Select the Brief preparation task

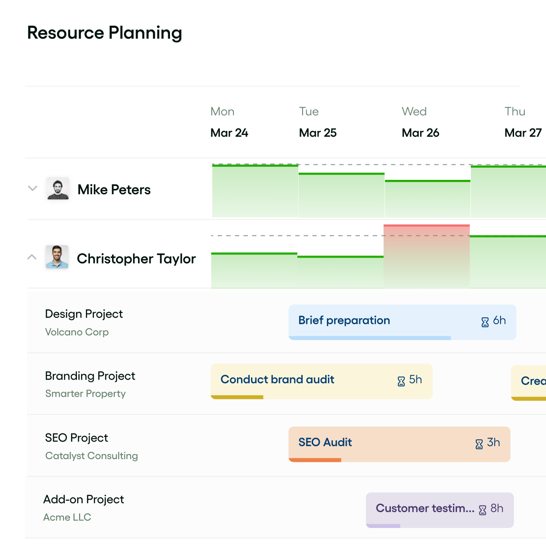(x=360, y=321)
